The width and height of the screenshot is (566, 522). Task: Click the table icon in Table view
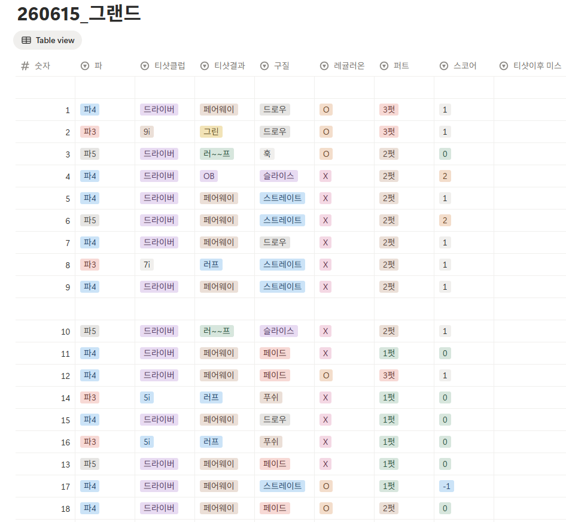26,40
